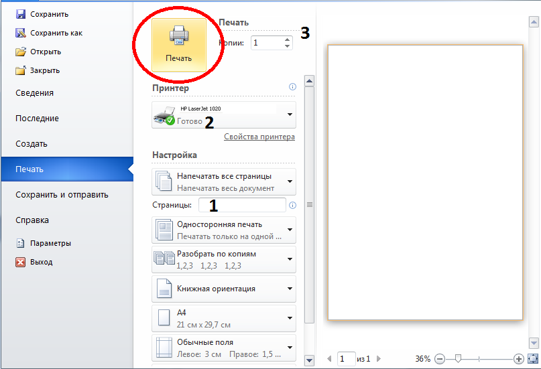Open the Обычные поля margins dropdown
The image size is (541, 369).
coord(290,348)
